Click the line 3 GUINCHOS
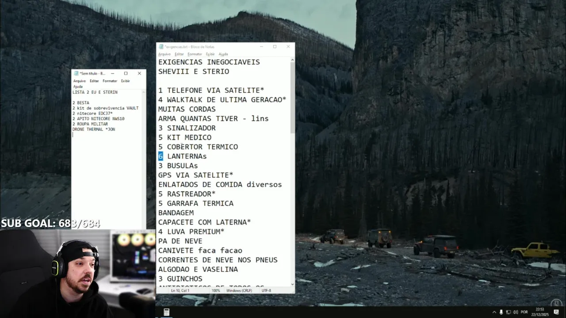The height and width of the screenshot is (318, 566). tap(180, 279)
